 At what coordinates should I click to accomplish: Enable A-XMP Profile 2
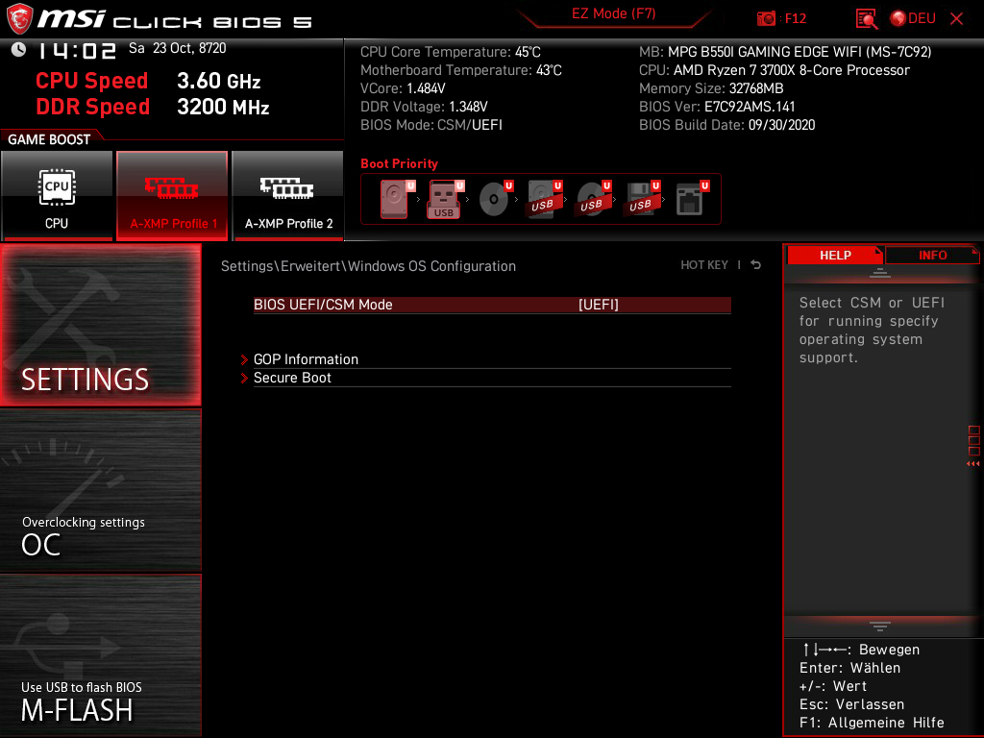287,195
